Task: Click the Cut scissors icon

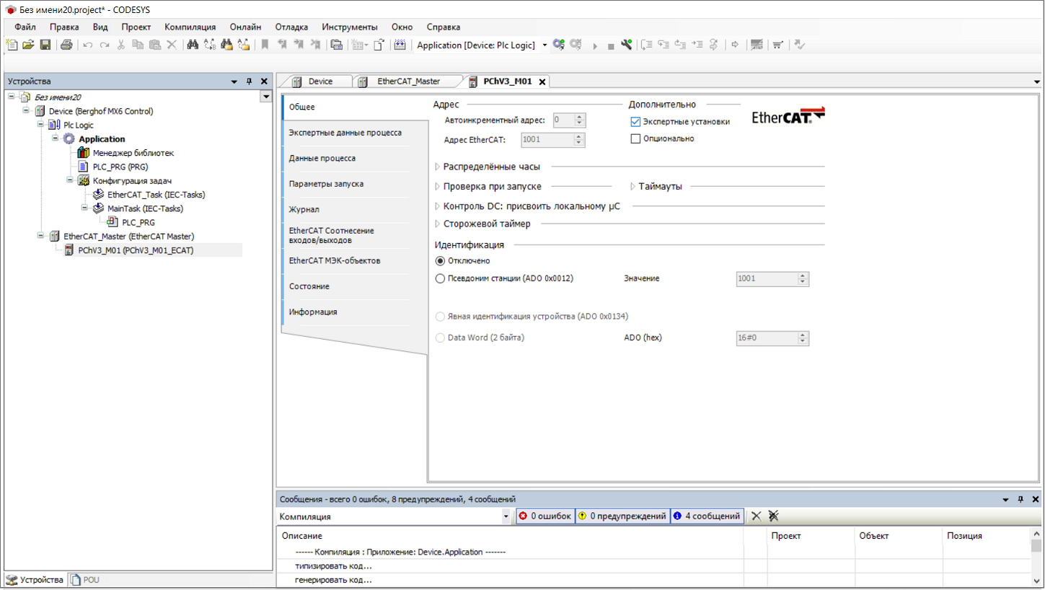Action: pyautogui.click(x=121, y=45)
